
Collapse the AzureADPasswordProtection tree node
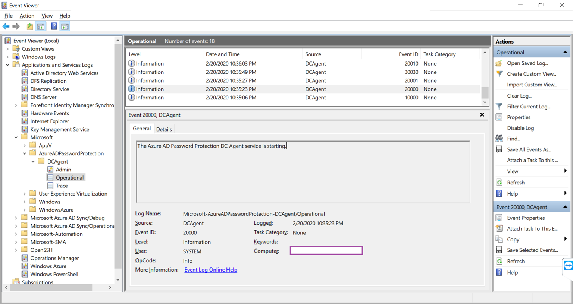25,153
